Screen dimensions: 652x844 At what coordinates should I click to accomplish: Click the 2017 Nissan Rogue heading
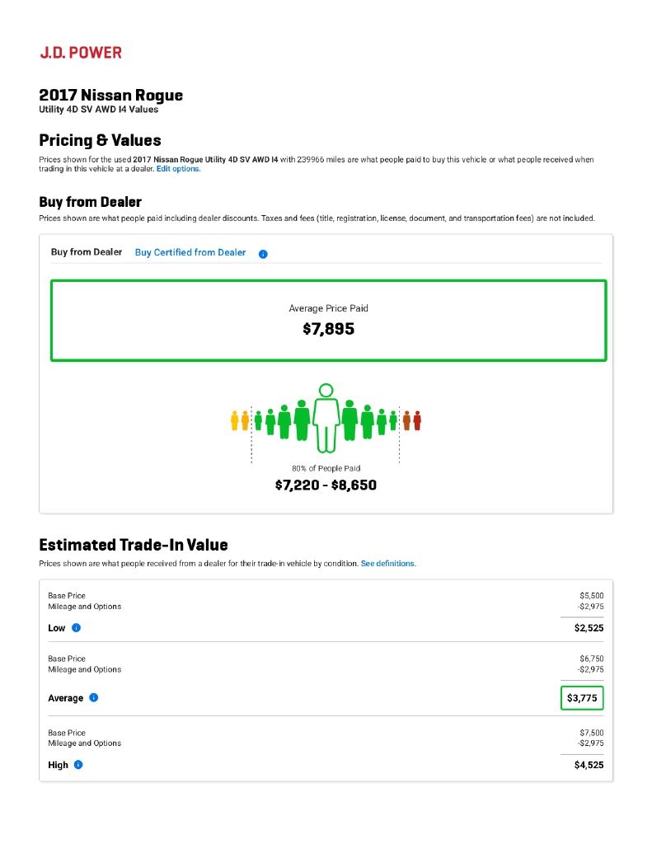[x=111, y=96]
